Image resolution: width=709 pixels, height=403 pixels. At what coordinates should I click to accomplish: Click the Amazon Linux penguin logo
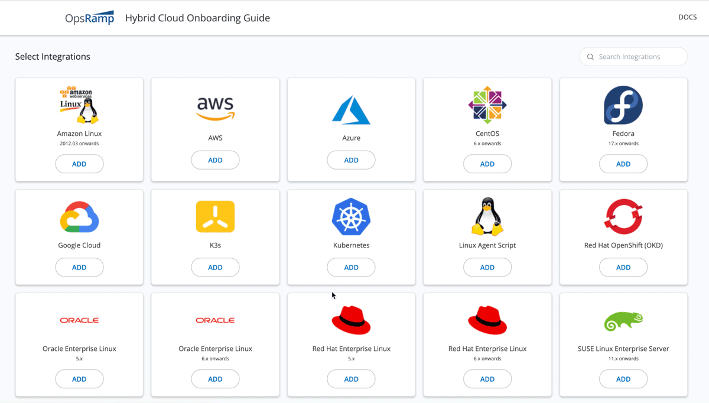pos(79,105)
